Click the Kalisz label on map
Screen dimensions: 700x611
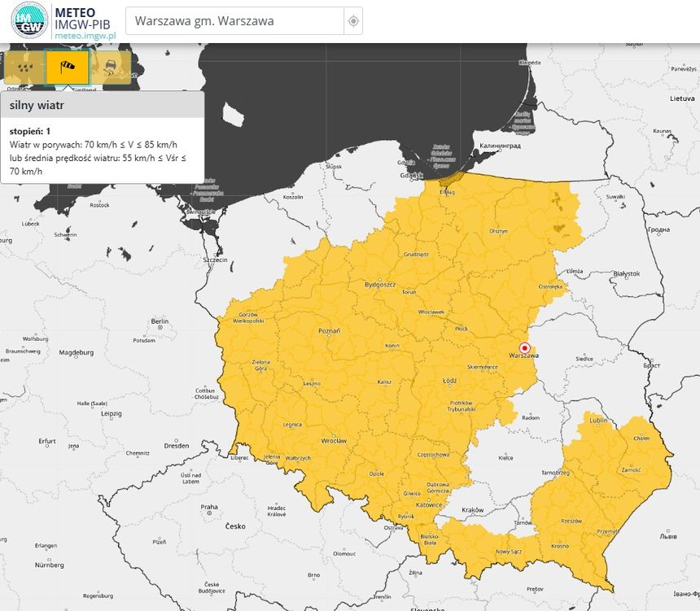(384, 382)
